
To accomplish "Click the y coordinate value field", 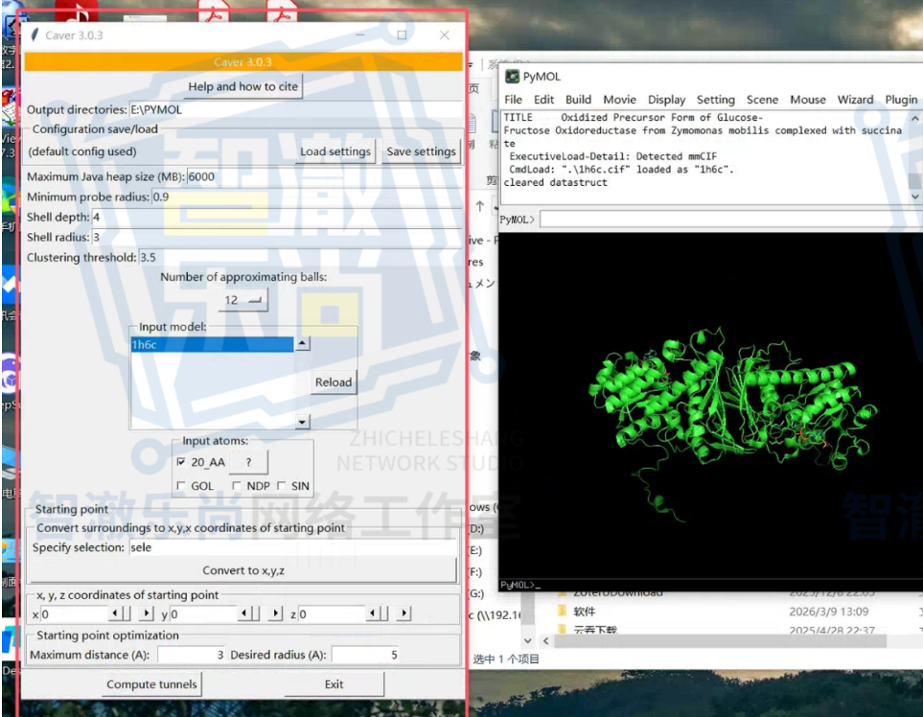I will point(203,614).
